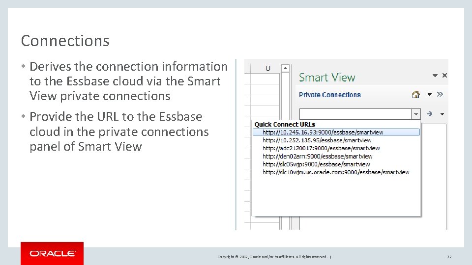Expand the connection URL combo box dropdown
Image resolution: width=472 pixels, height=265 pixels.
click(x=416, y=114)
